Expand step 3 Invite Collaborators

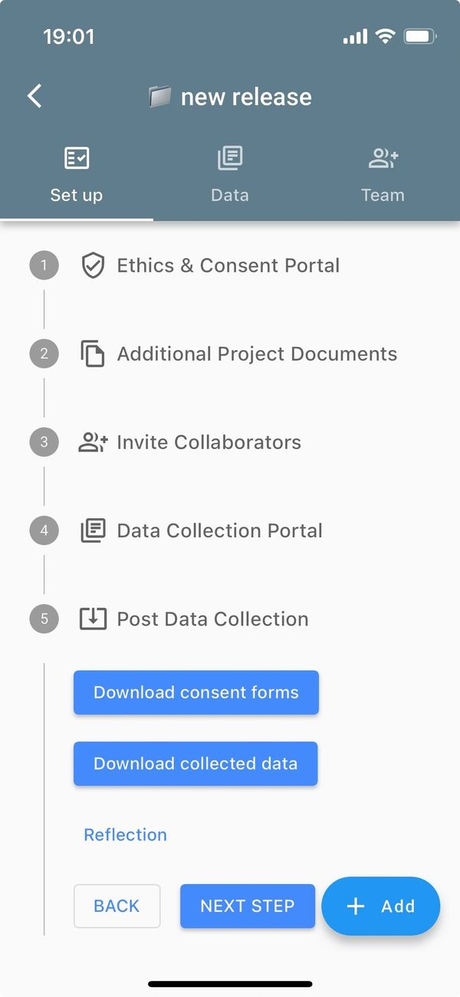[x=209, y=442]
